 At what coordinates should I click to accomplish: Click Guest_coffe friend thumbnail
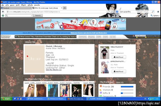[x=30, y=90]
